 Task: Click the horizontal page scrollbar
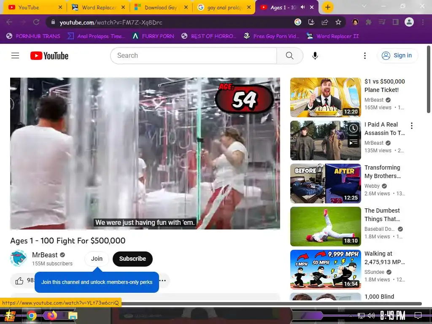click(x=271, y=304)
